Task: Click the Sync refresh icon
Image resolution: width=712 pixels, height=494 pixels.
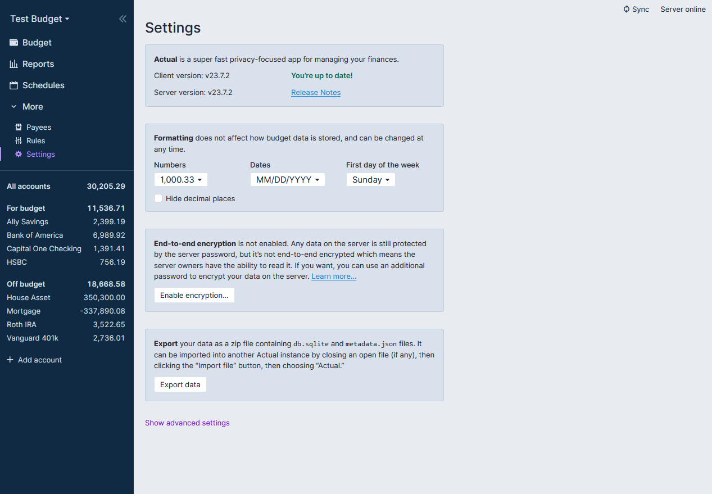Action: (x=627, y=10)
